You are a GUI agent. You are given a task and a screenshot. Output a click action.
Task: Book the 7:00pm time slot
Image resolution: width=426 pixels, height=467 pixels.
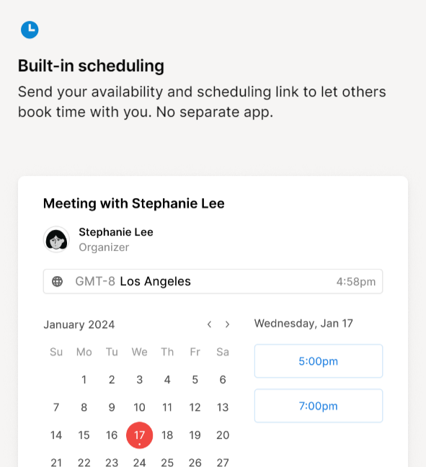coord(319,406)
